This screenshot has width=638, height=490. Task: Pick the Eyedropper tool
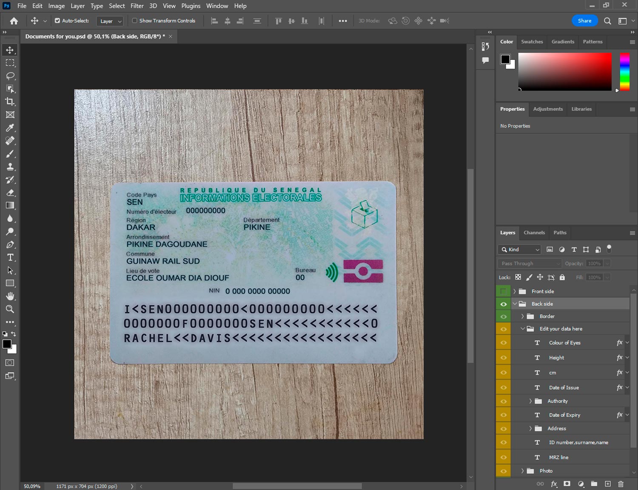tap(10, 128)
